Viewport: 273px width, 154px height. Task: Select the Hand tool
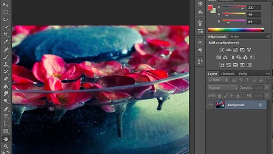[x=6, y=139]
